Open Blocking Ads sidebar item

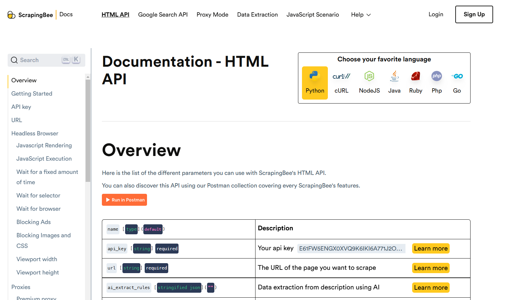click(34, 222)
